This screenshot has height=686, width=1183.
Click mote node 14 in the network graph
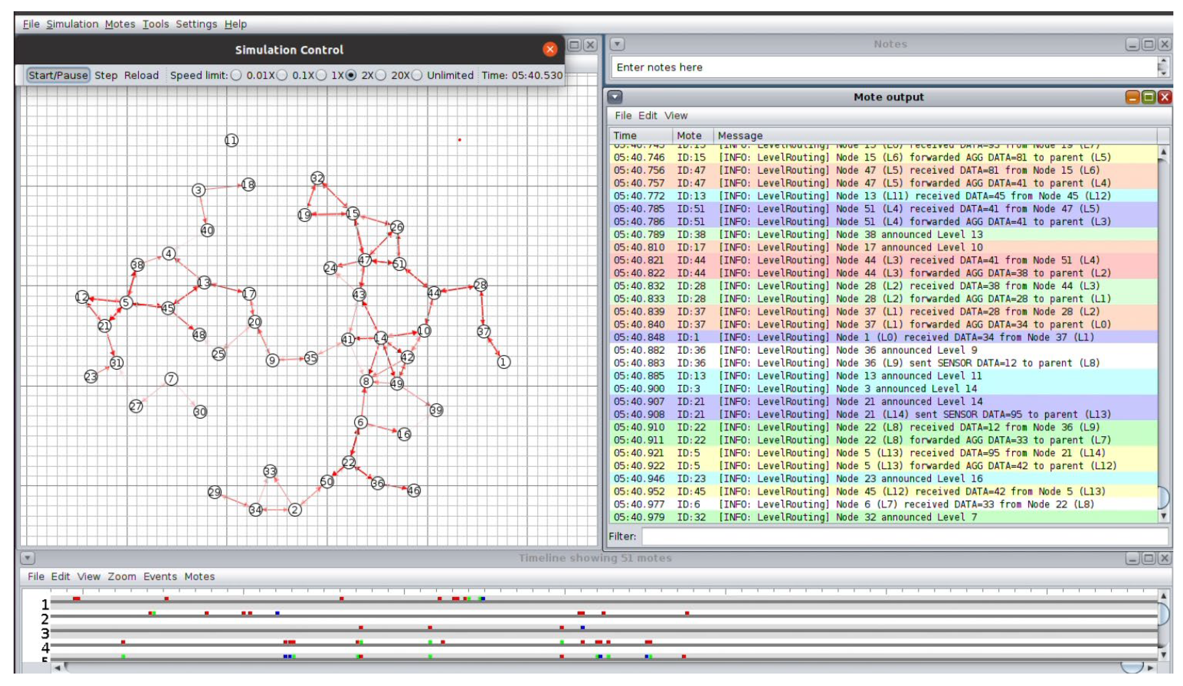[x=381, y=338]
